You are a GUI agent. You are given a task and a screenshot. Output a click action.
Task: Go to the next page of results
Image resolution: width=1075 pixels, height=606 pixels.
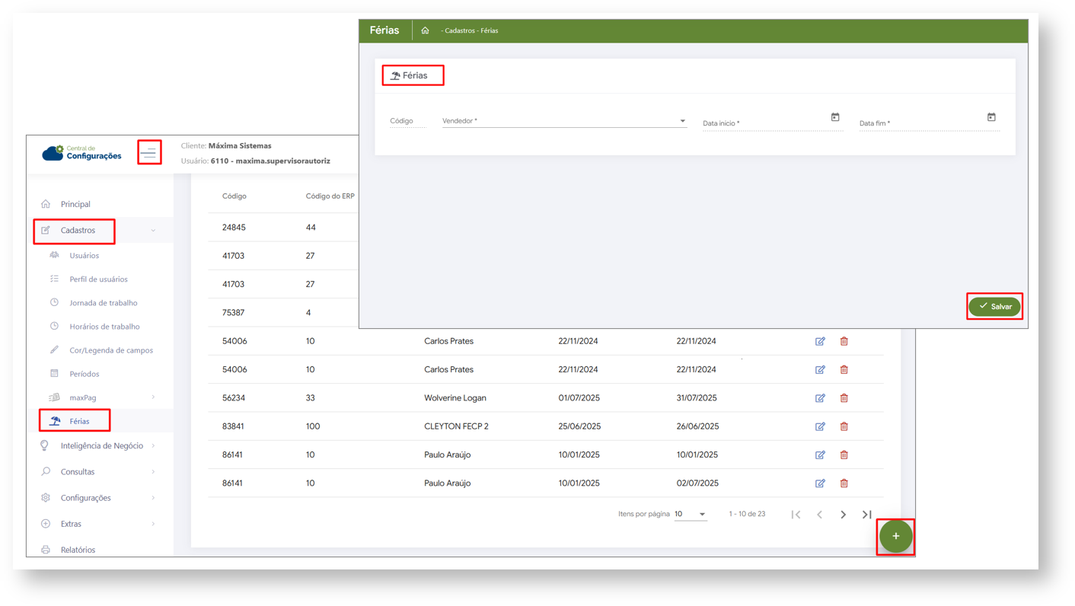click(x=843, y=515)
